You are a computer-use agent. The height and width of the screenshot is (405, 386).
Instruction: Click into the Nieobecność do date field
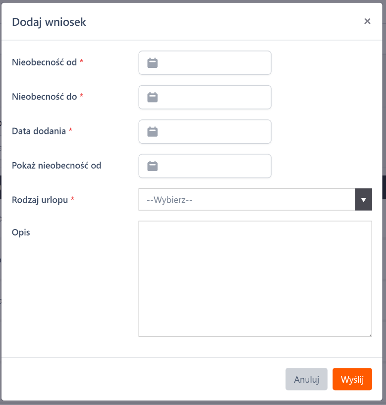click(x=213, y=97)
